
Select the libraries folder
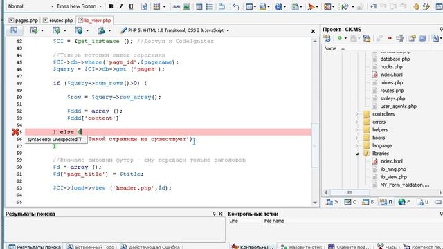(381, 154)
